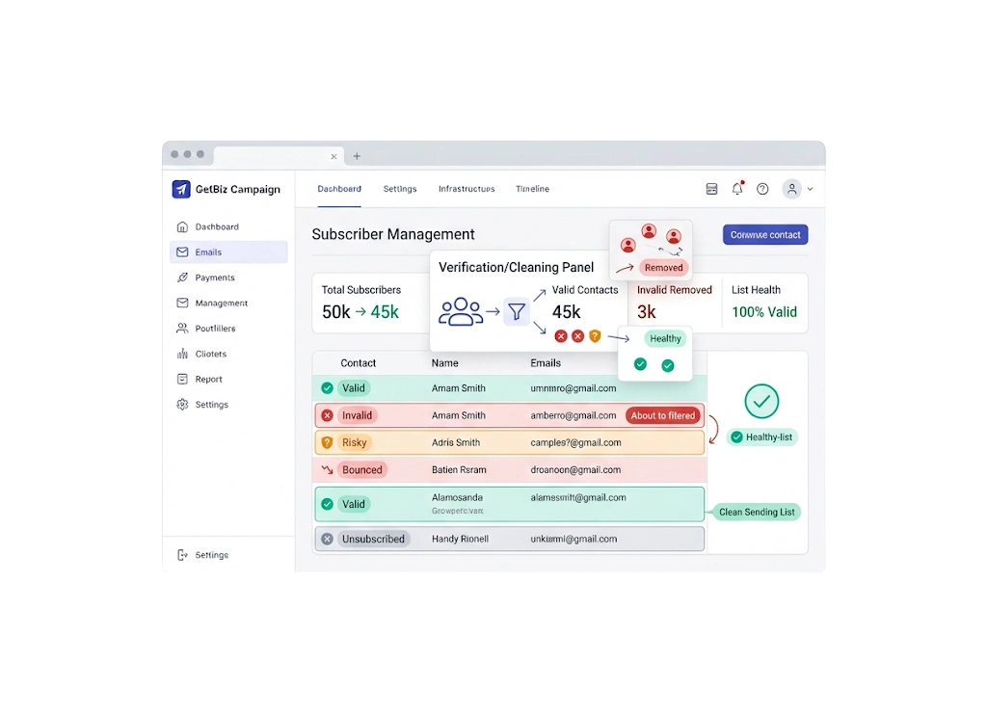This screenshot has width=987, height=714.
Task: Click email alamesmitt@gmail.com
Action: pyautogui.click(x=578, y=497)
